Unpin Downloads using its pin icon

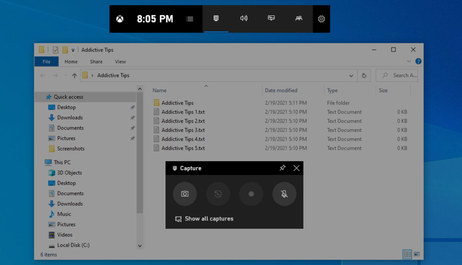coord(132,118)
